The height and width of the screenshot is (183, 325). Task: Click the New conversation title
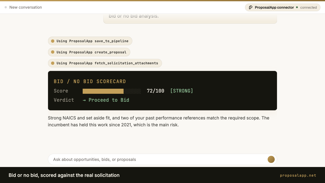pos(26,7)
